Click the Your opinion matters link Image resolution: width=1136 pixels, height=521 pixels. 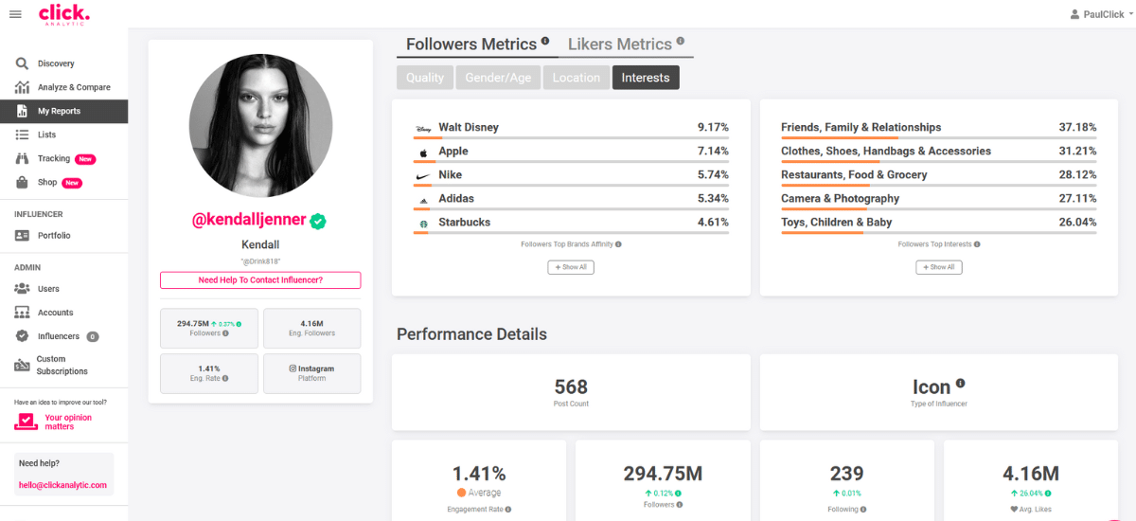tap(68, 422)
